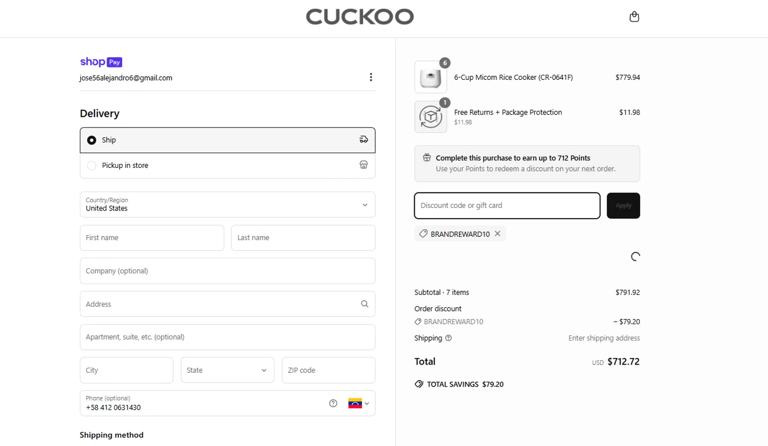Click the 6-Cup Micom Rice Cooker title

514,77
